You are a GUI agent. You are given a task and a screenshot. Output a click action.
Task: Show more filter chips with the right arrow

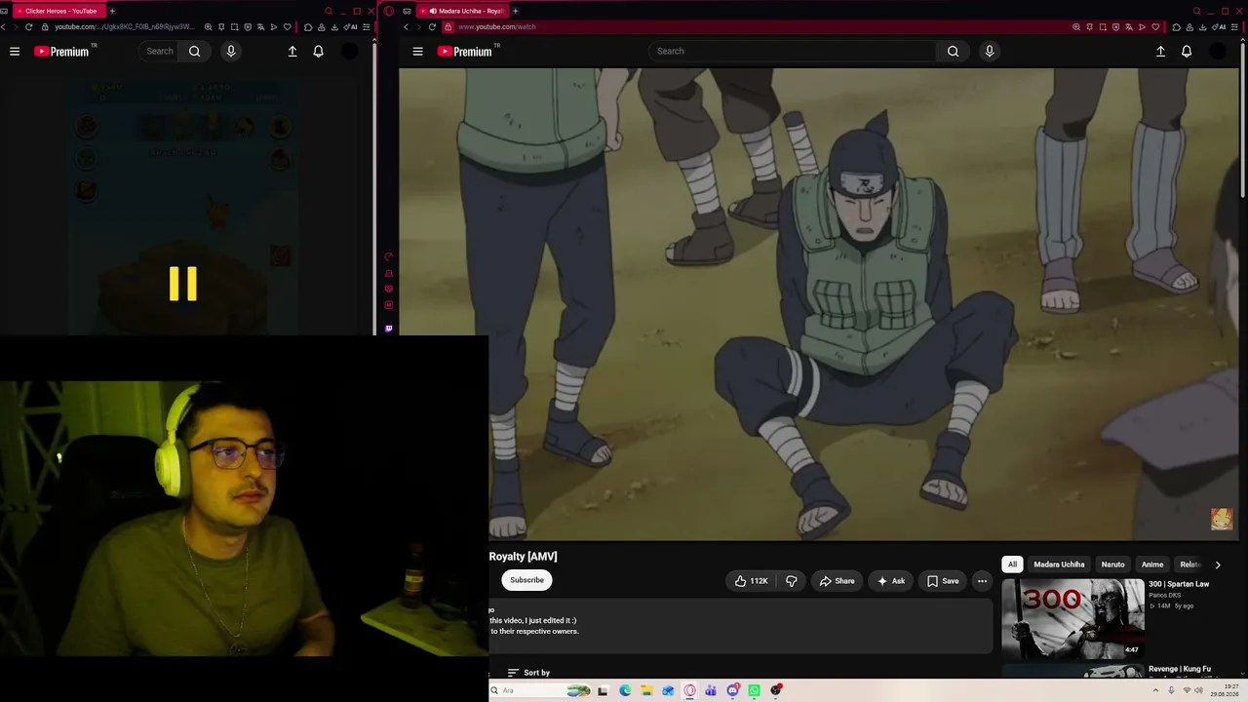(1217, 565)
